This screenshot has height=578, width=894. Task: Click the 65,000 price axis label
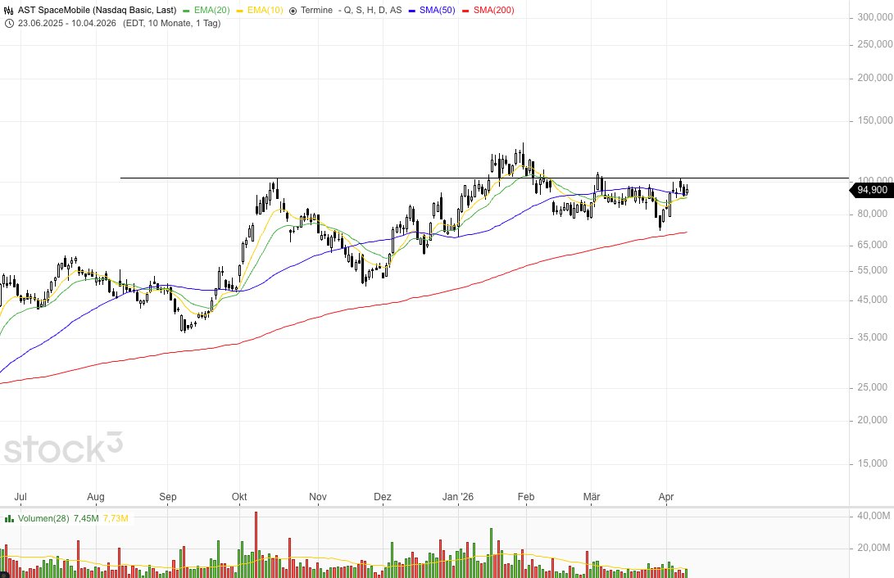[x=873, y=245]
